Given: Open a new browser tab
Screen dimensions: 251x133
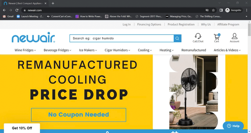Looking at the screenshot, I should tap(53, 3).
